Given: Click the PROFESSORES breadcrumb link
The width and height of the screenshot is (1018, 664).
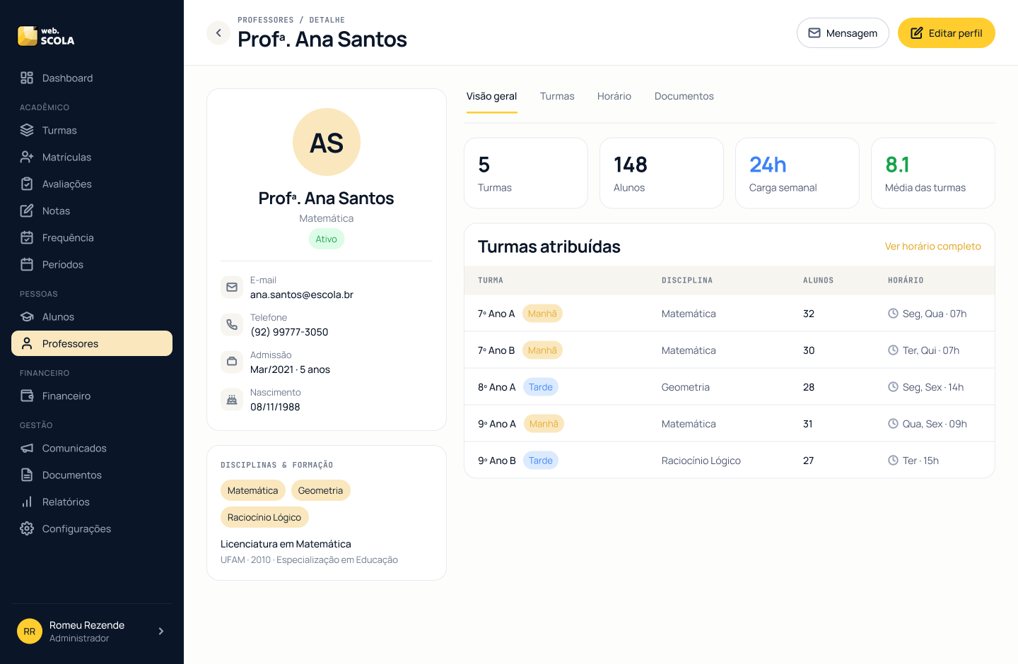Looking at the screenshot, I should 266,20.
